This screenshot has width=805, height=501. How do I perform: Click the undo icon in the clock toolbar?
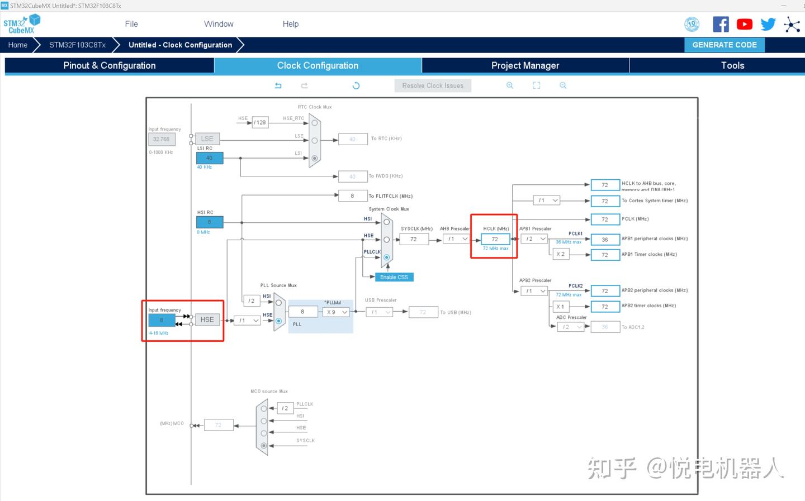point(278,85)
